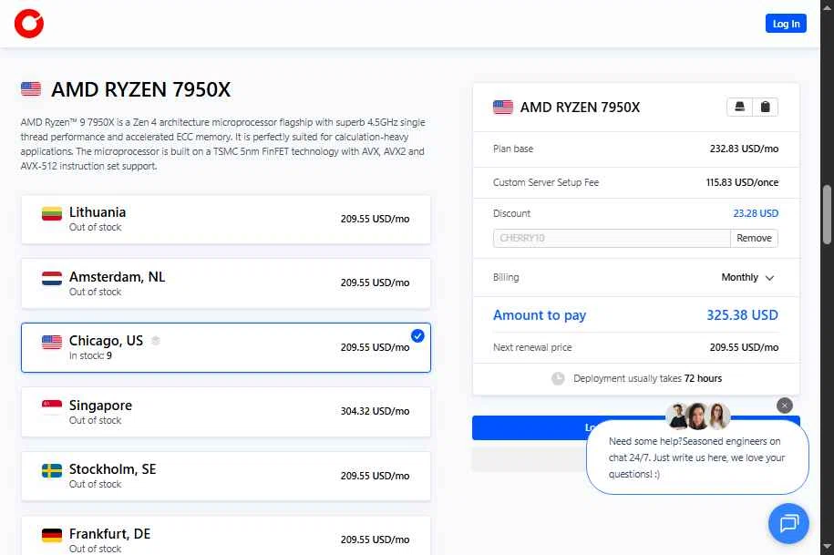
Task: Click the US flag next to page title
Action: (31, 88)
